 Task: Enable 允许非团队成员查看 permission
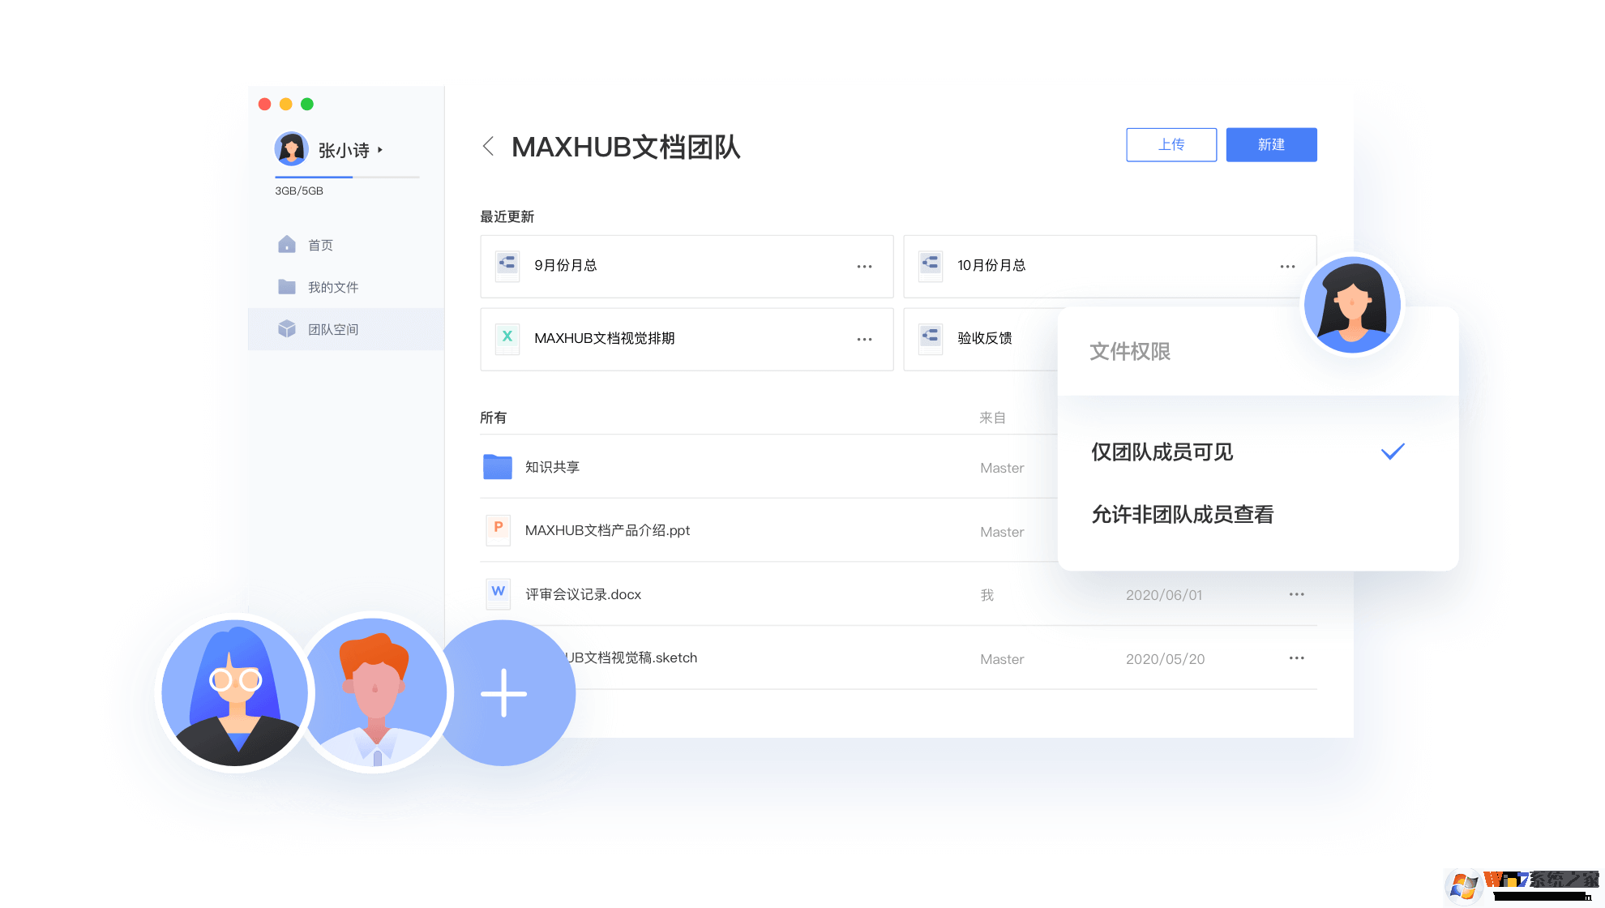coord(1183,514)
